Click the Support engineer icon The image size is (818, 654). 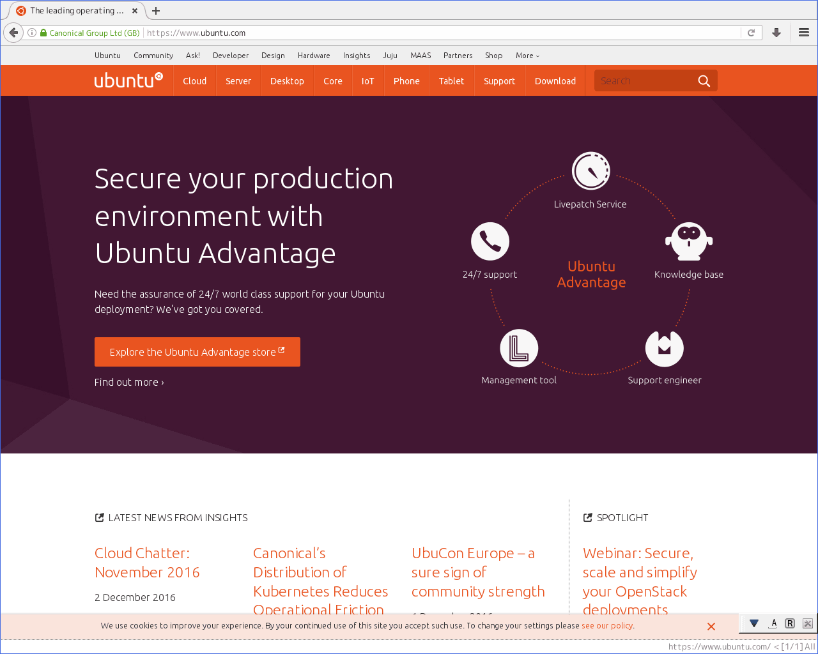[x=665, y=348]
